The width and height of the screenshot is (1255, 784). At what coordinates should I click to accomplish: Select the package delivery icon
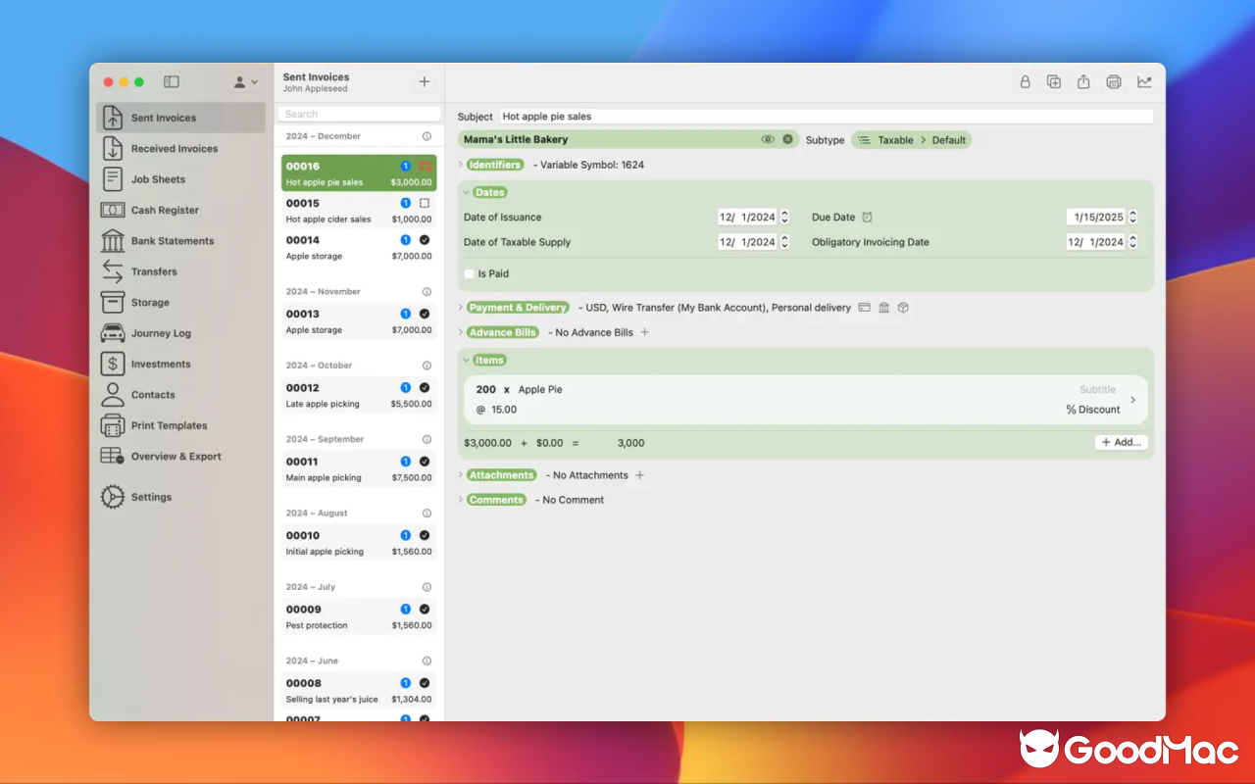click(903, 307)
